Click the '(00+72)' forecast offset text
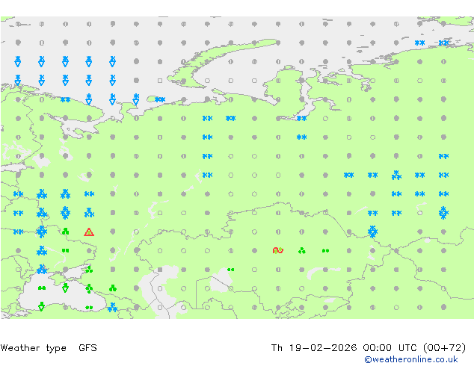The width and height of the screenshot is (474, 366). tap(444, 348)
